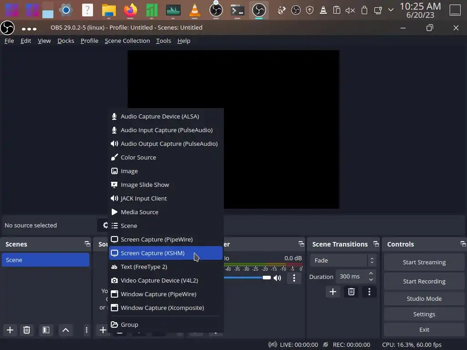This screenshot has height=350, width=467.
Task: Choose Image Slide Show source
Action: point(166,185)
